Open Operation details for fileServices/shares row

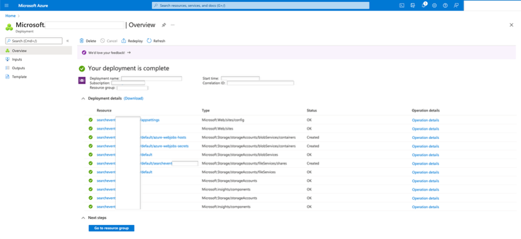click(x=425, y=163)
